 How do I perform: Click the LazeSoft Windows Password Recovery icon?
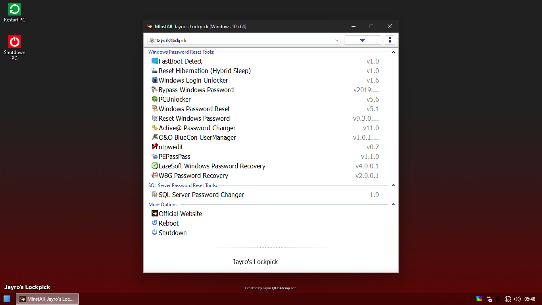click(155, 166)
